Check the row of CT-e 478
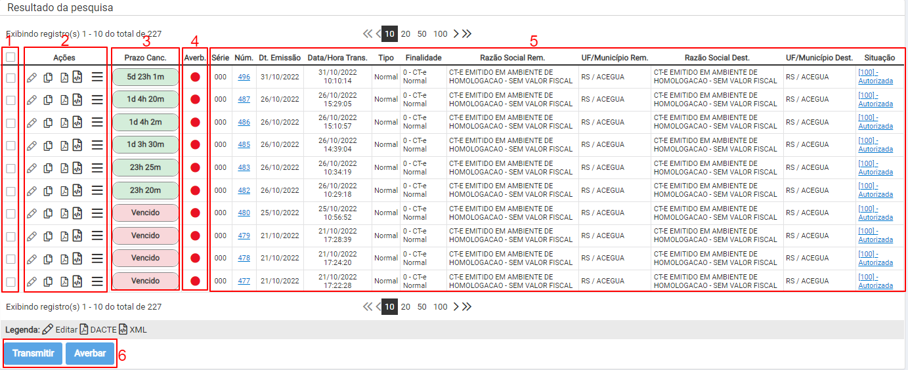The width and height of the screenshot is (908, 370). [11, 259]
